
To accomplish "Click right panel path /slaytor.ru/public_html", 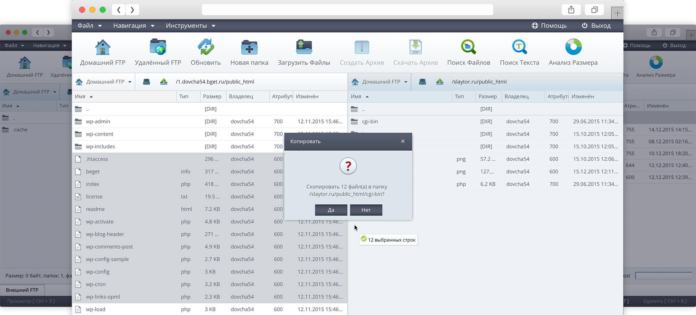I will pos(479,82).
